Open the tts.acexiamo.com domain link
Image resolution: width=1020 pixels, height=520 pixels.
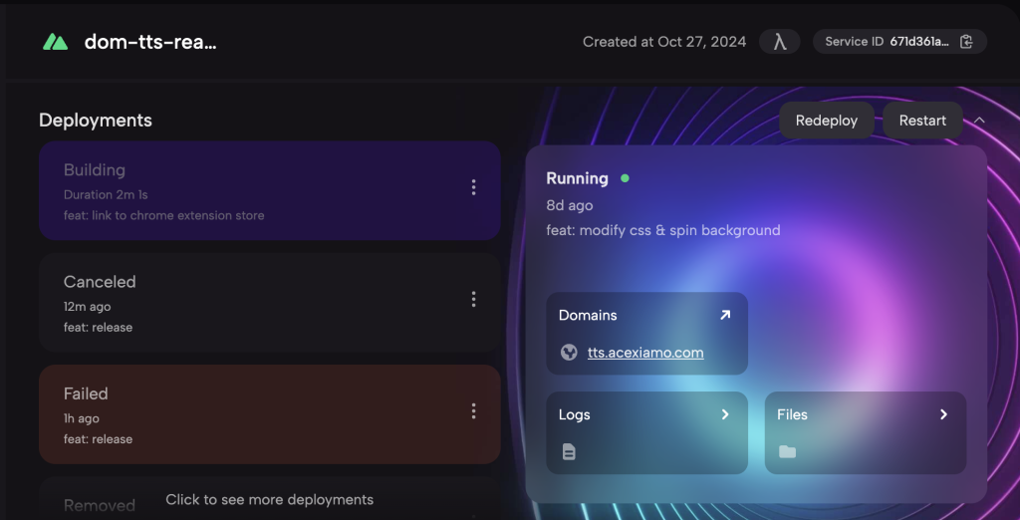[x=645, y=353]
